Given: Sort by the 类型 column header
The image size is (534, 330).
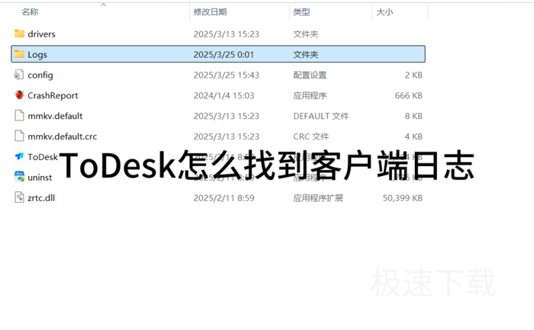Looking at the screenshot, I should (301, 12).
